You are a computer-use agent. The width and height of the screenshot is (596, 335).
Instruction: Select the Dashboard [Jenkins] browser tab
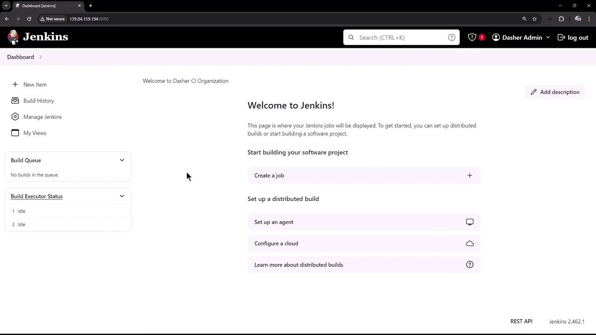coord(47,6)
